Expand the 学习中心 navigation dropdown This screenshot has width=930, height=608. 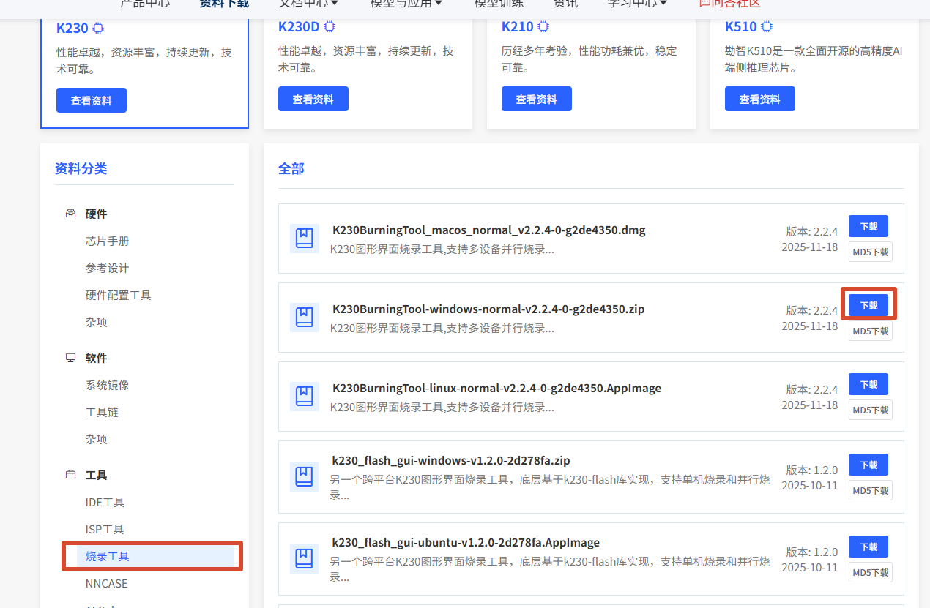click(x=637, y=3)
